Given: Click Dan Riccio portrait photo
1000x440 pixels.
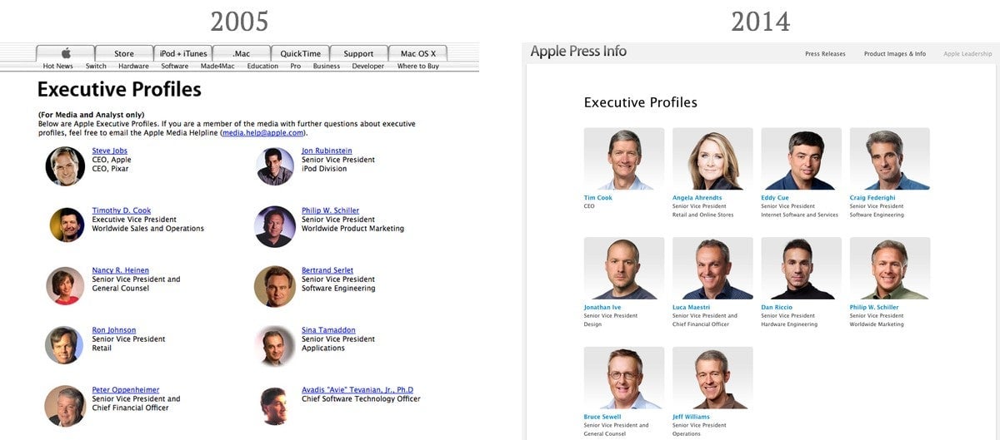Looking at the screenshot, I should (x=801, y=268).
